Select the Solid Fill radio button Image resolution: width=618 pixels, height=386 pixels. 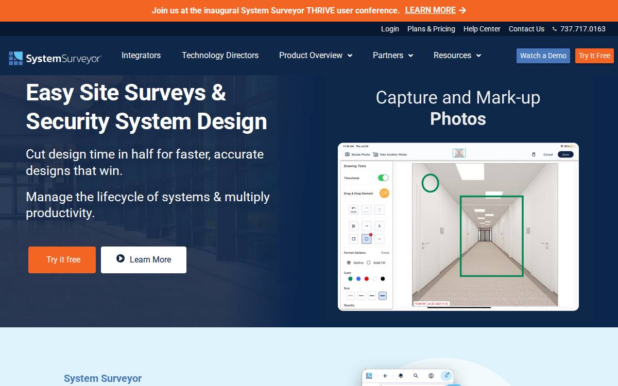tap(368, 262)
